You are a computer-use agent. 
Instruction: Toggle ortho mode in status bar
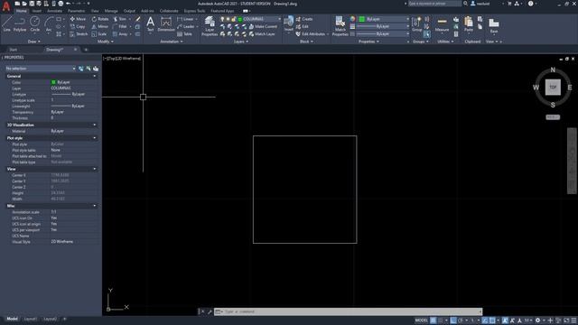click(453, 320)
